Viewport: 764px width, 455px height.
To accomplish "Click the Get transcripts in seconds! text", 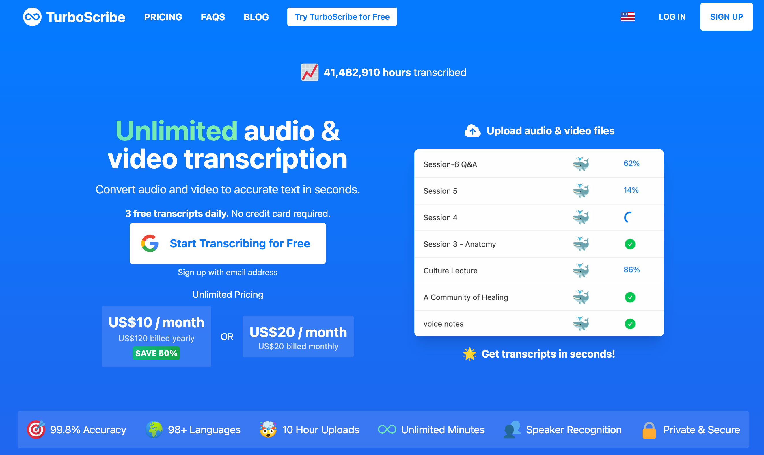I will (548, 354).
